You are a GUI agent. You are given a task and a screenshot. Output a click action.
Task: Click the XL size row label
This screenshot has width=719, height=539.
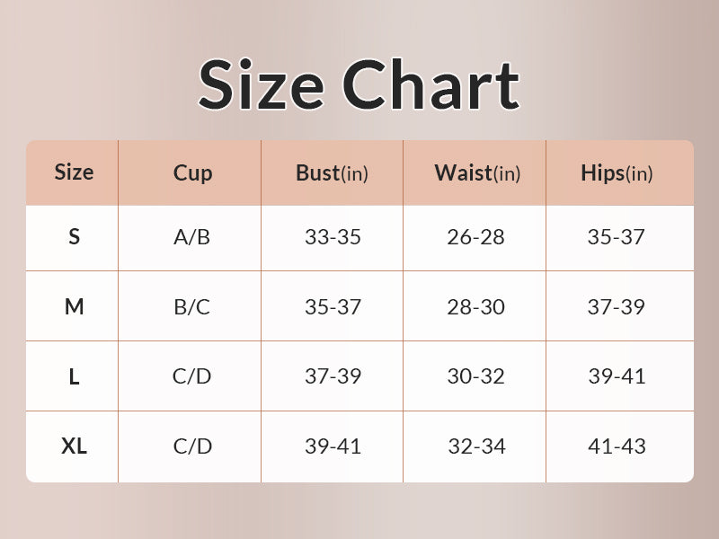74,446
